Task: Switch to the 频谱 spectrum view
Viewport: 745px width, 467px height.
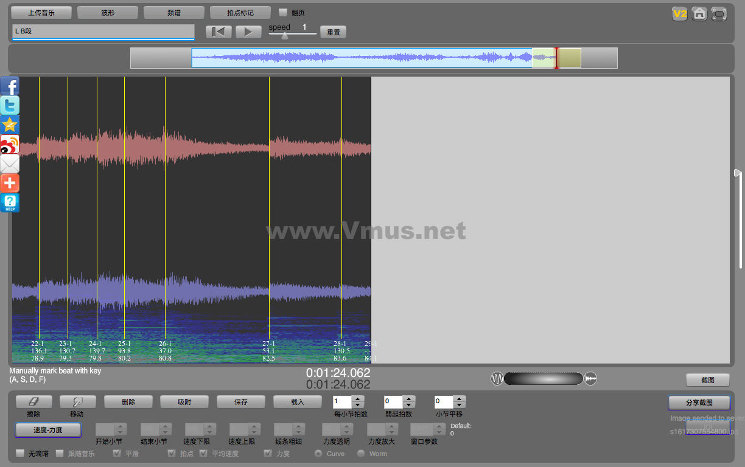Action: (174, 12)
